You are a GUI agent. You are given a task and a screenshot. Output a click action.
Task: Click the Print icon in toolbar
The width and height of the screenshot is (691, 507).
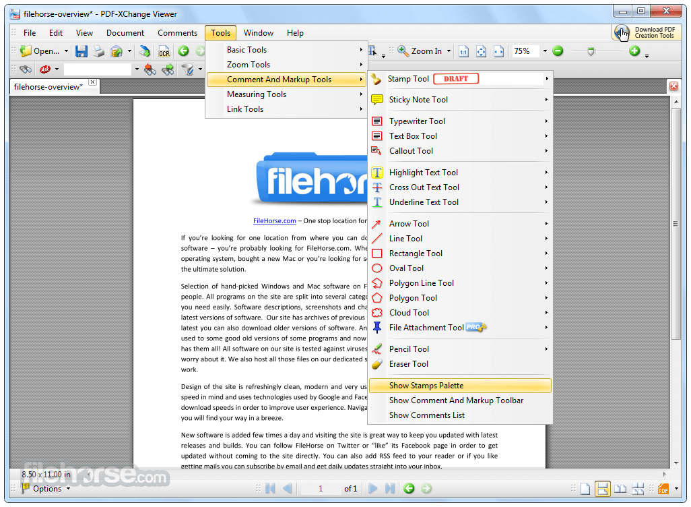[x=99, y=51]
